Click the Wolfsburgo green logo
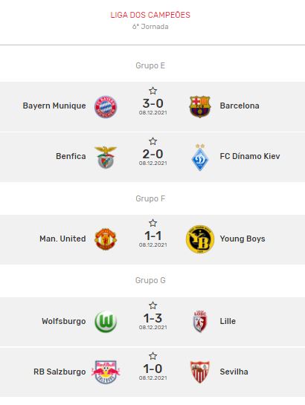Viewport: 305px width, 405px height. (x=106, y=321)
